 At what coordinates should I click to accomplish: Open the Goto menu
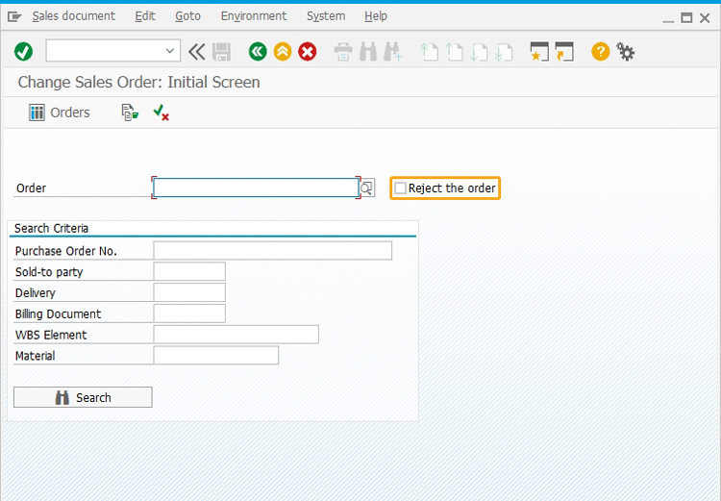[x=187, y=16]
